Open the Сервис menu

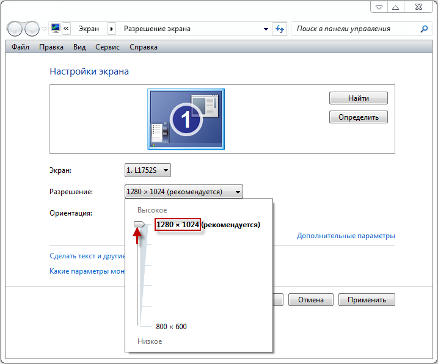click(108, 47)
